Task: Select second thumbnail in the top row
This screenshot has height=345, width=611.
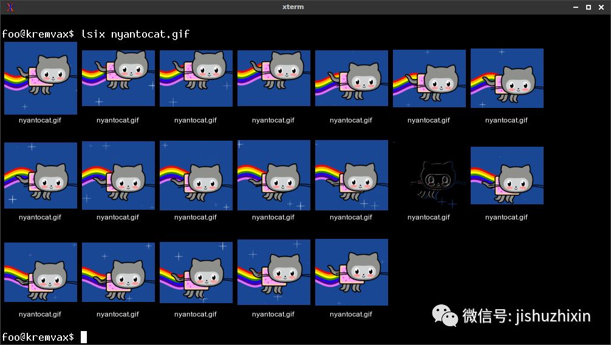Action: click(118, 78)
